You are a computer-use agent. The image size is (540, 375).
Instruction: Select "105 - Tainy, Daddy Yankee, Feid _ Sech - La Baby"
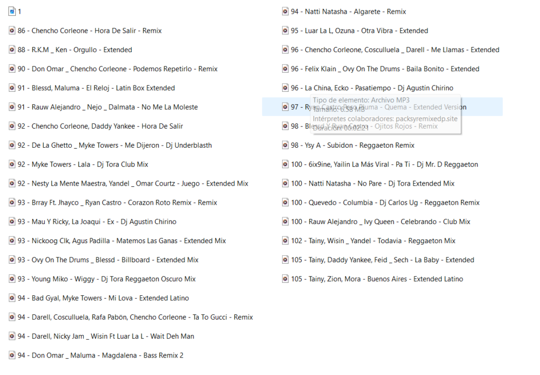click(383, 259)
